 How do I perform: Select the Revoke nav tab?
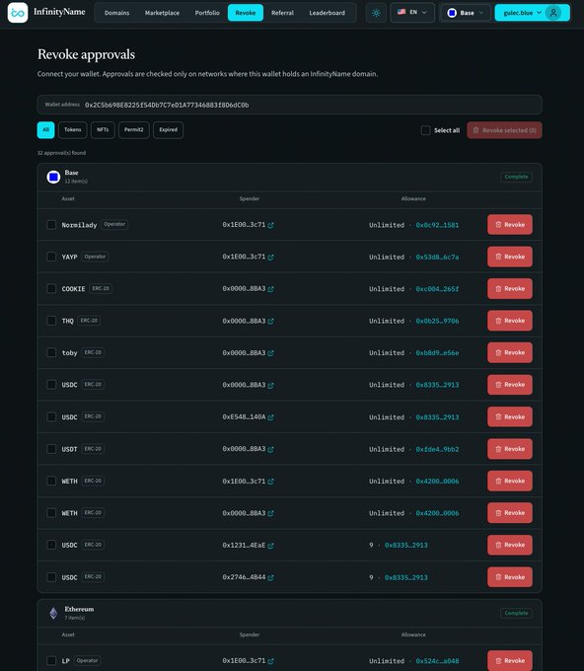246,13
